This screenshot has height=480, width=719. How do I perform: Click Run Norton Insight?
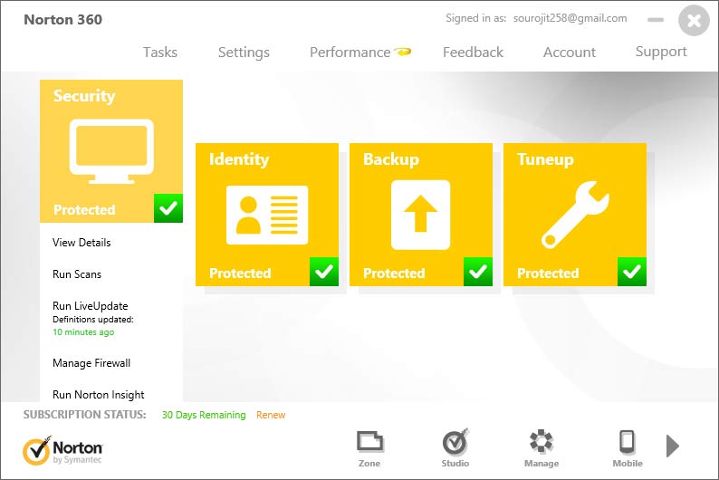(x=99, y=395)
